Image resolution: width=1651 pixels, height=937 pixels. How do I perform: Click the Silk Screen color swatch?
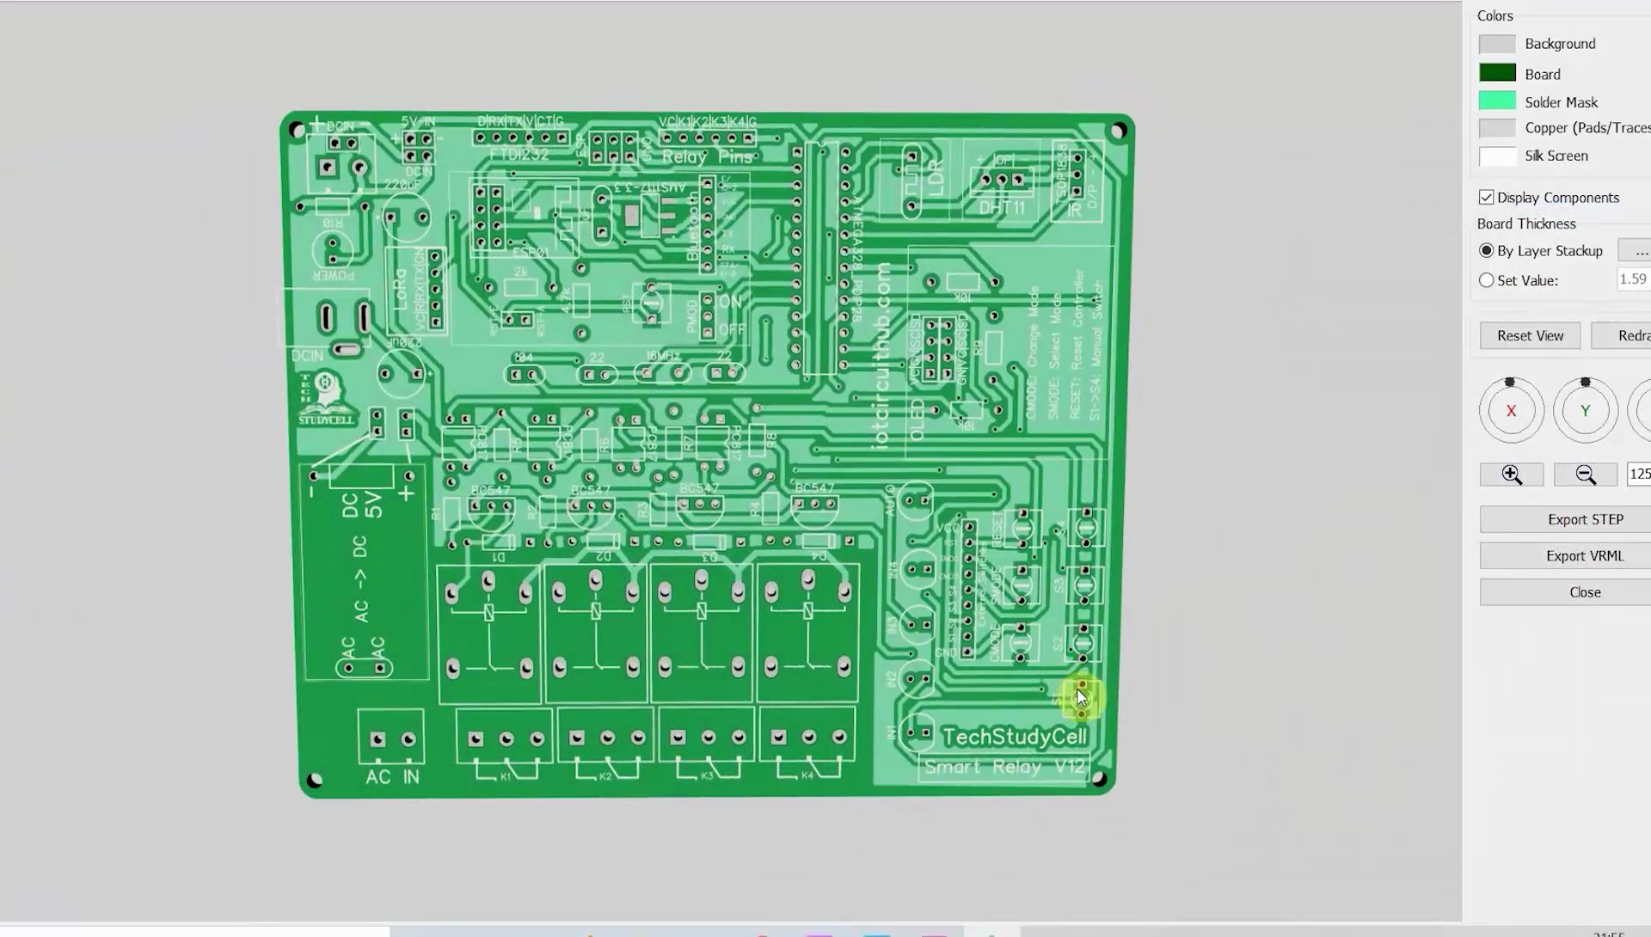pyautogui.click(x=1497, y=156)
